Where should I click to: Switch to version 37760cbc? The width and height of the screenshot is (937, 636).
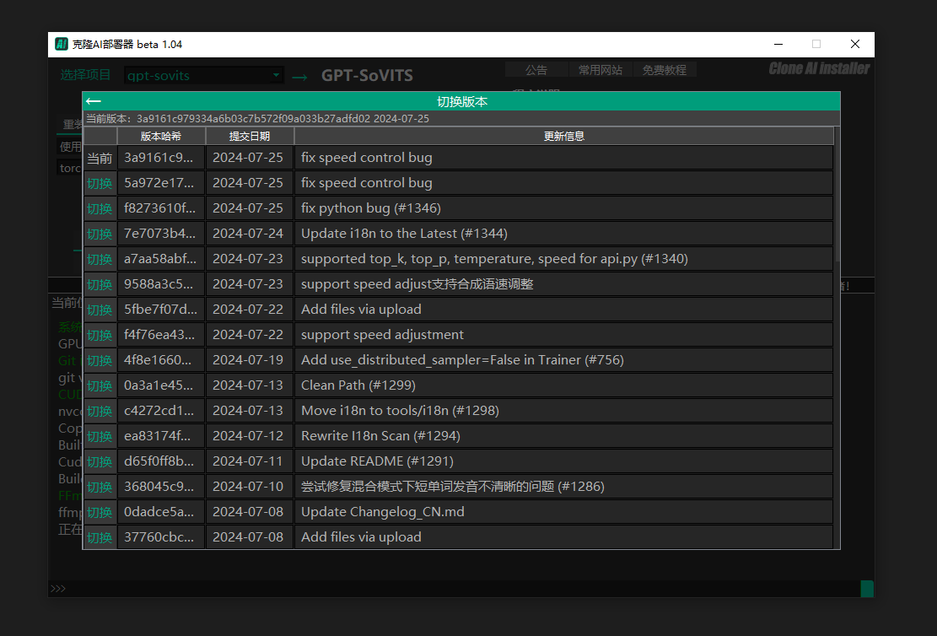pyautogui.click(x=100, y=536)
